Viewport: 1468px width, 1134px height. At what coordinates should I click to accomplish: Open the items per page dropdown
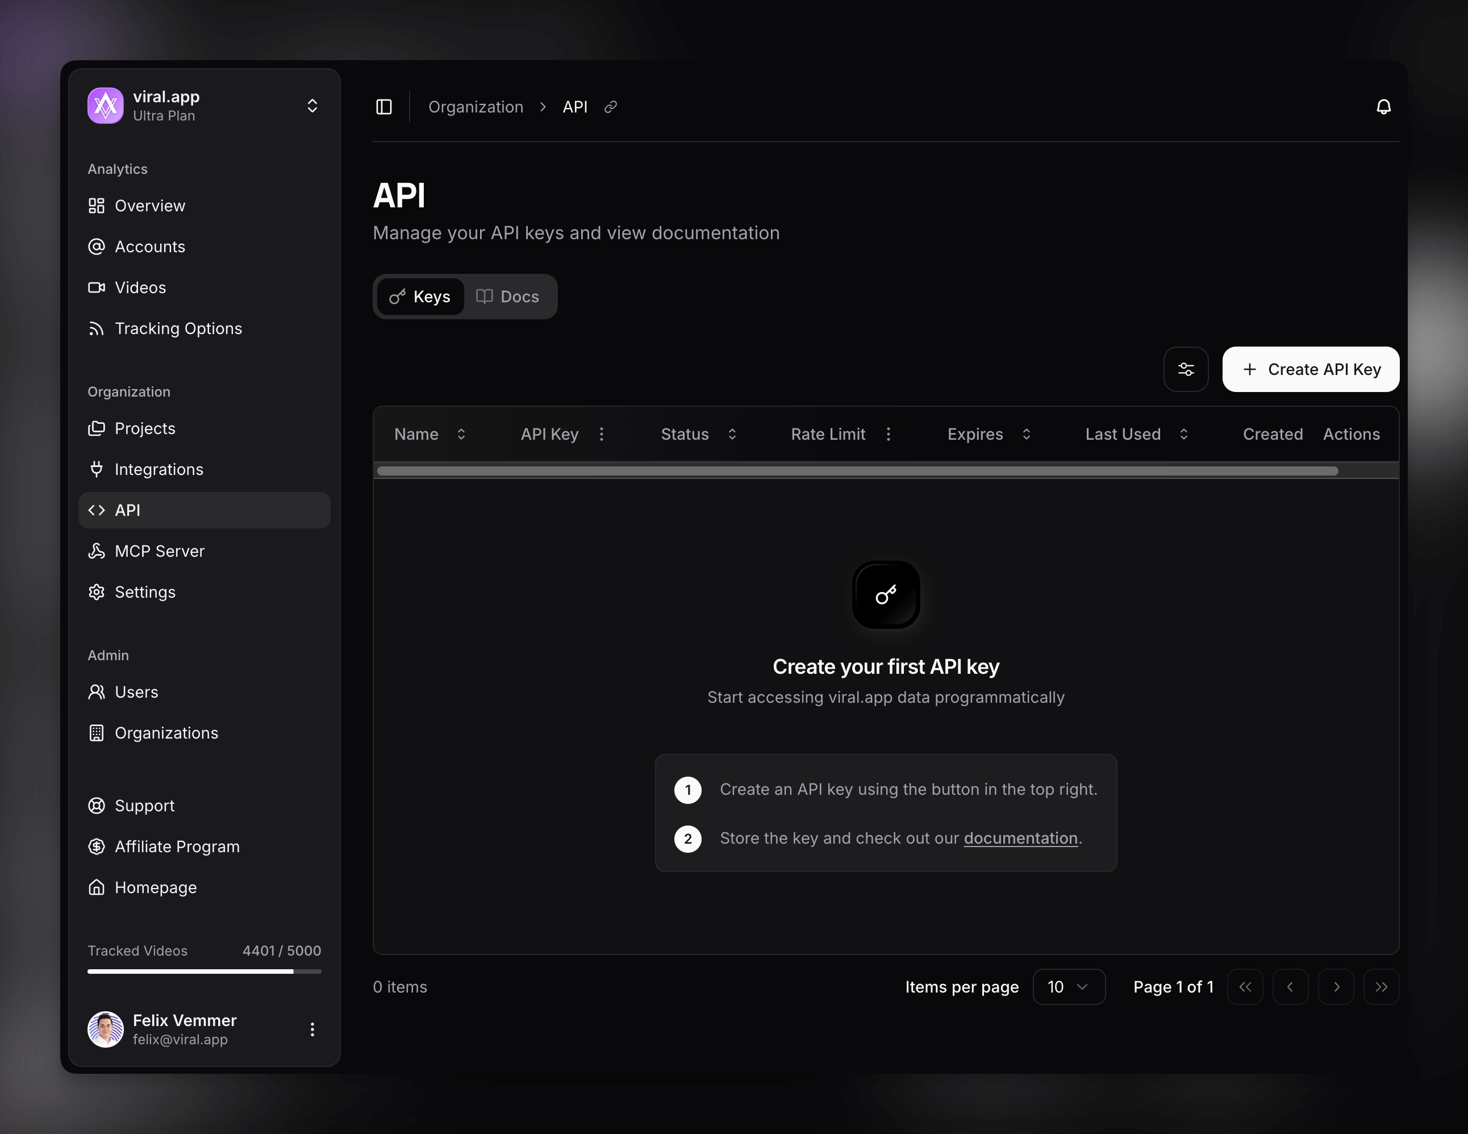(1069, 987)
